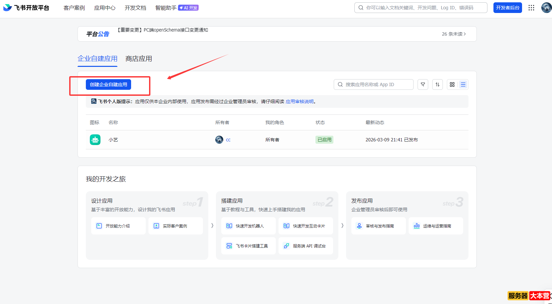The height and width of the screenshot is (304, 552).
Task: Click the magnifier icon in top search
Action: 361,8
